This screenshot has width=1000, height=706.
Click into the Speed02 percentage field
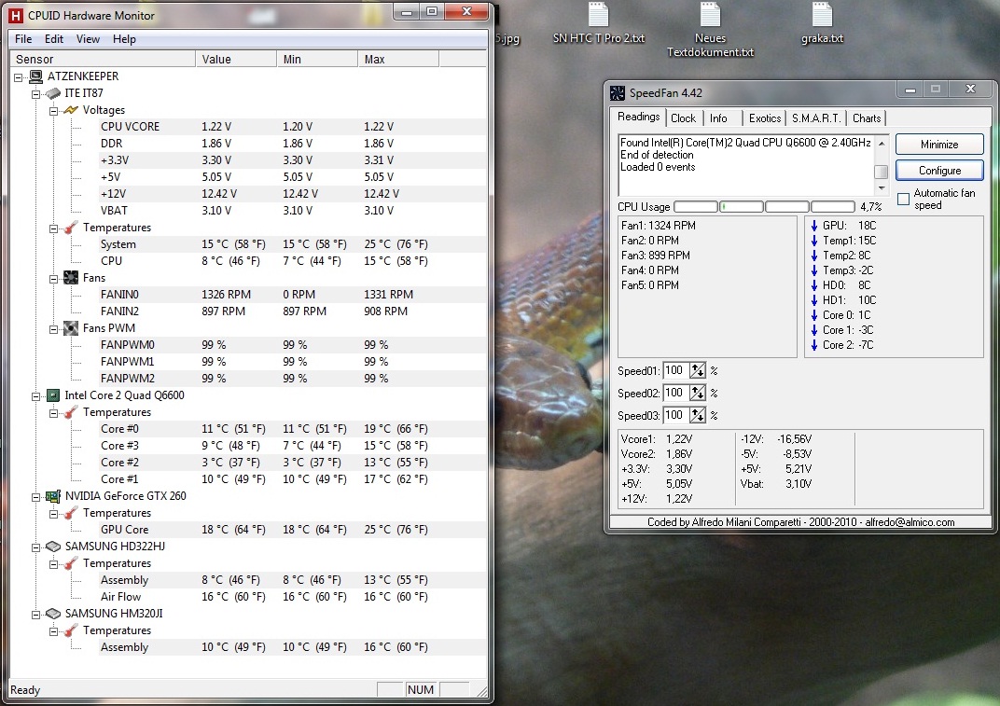(x=676, y=393)
